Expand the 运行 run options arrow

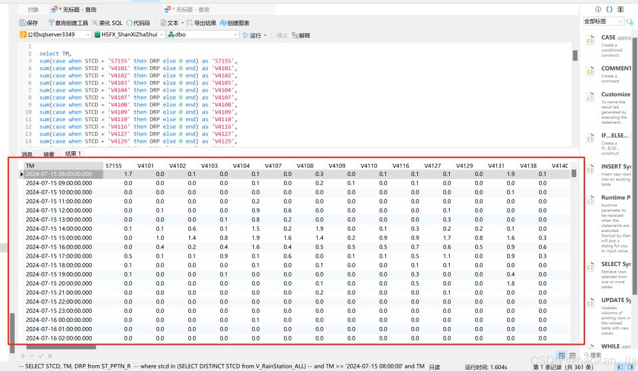tap(265, 35)
